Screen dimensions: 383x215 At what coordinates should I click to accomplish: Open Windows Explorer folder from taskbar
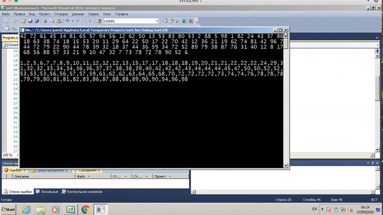click(41, 210)
